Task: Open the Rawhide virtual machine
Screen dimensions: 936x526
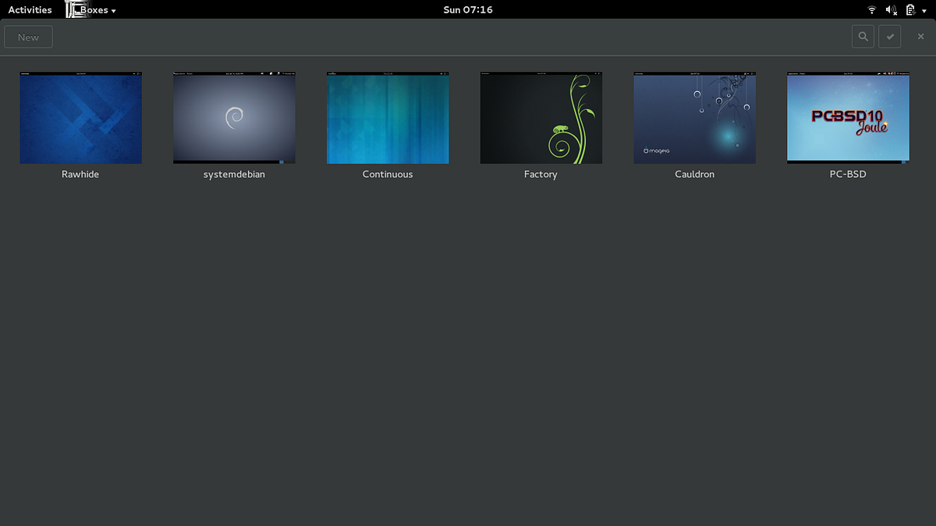Action: [80, 117]
